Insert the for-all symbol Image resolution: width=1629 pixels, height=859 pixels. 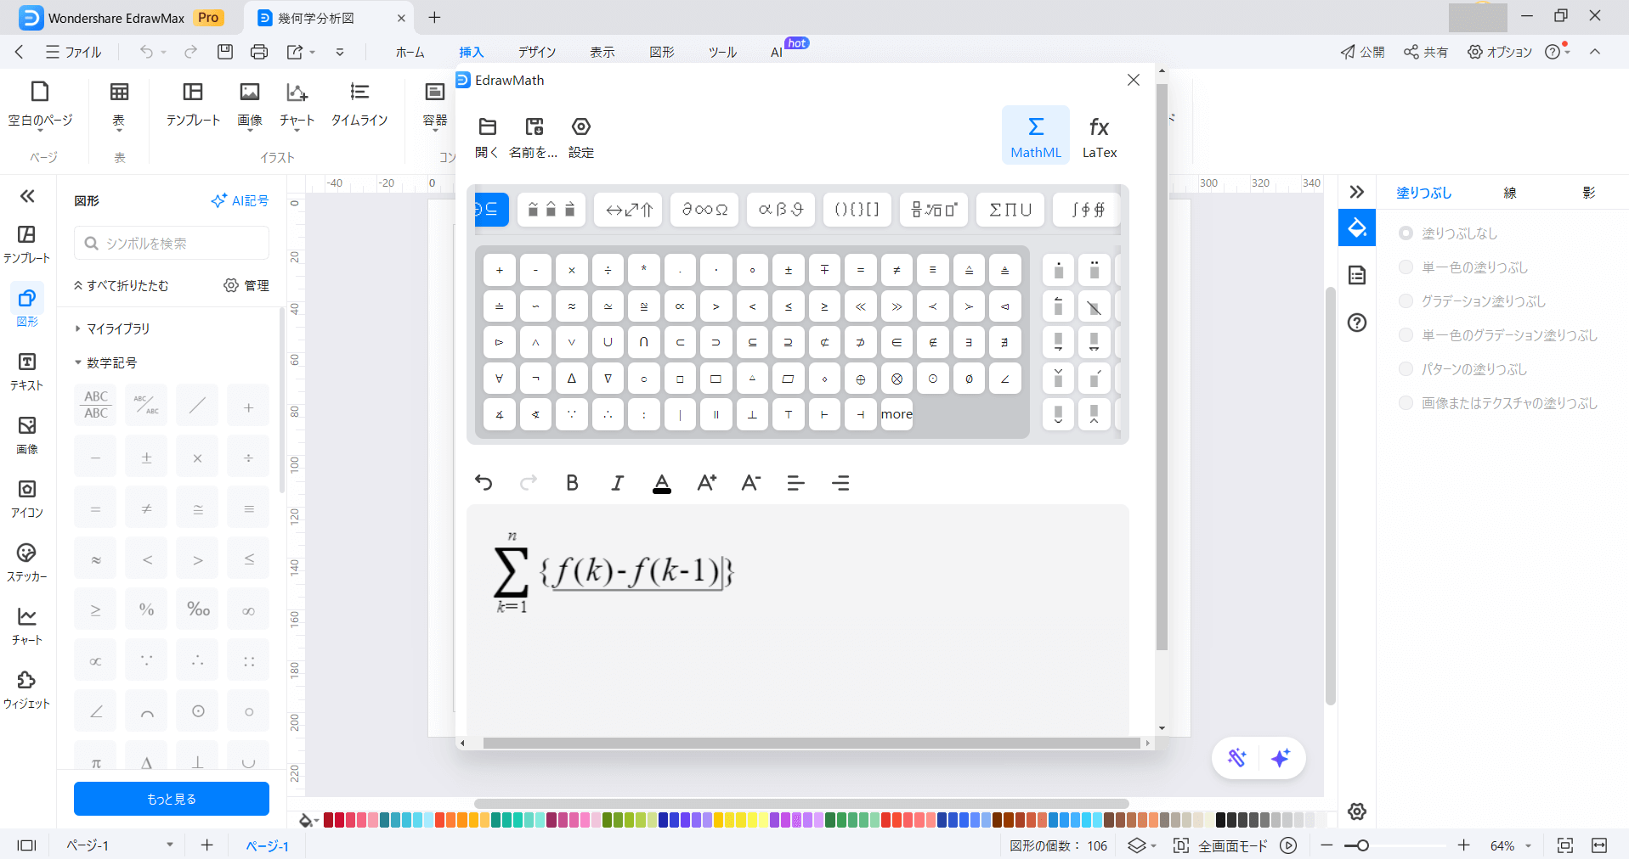(499, 379)
